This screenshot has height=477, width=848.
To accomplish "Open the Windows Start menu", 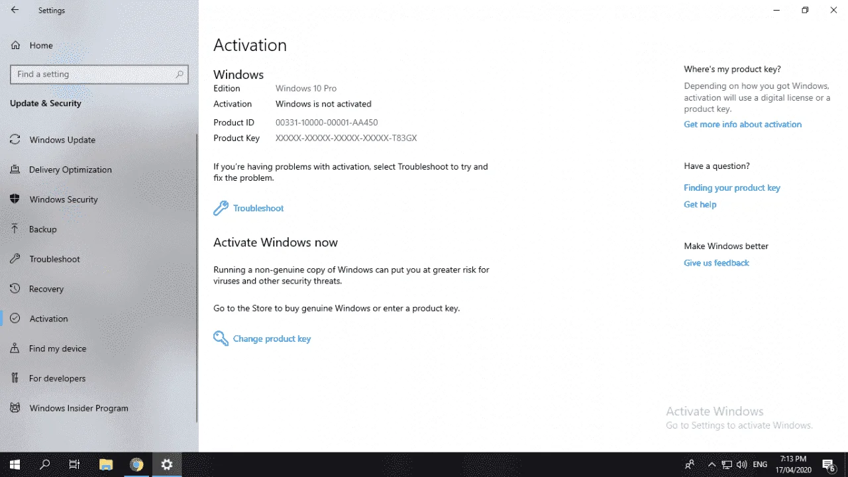I will (x=15, y=464).
